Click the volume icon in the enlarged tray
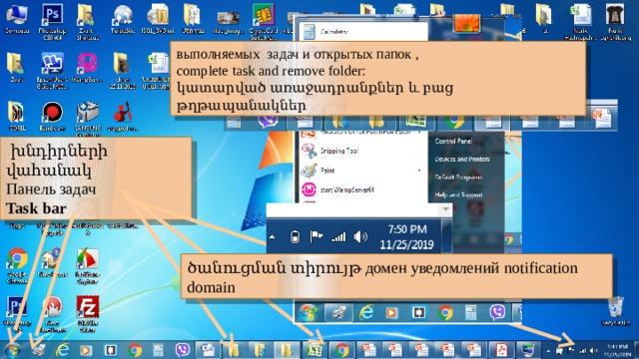639x359 pixels. point(360,236)
